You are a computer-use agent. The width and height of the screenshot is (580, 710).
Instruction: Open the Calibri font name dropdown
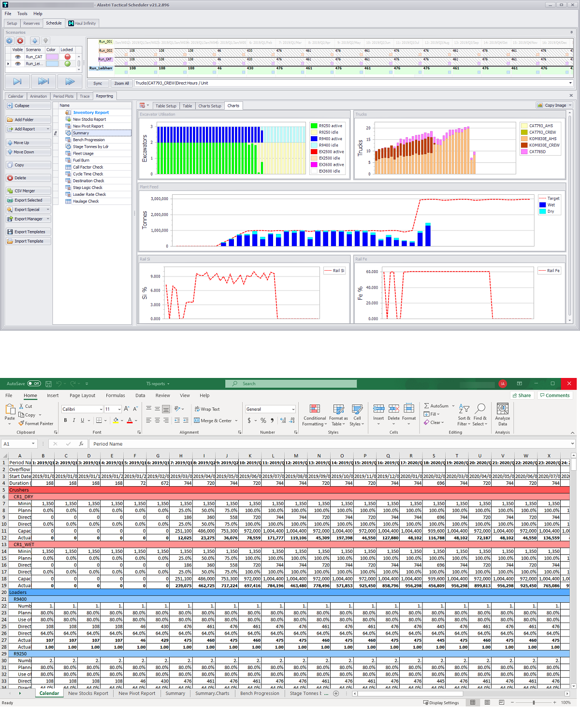tap(101, 409)
